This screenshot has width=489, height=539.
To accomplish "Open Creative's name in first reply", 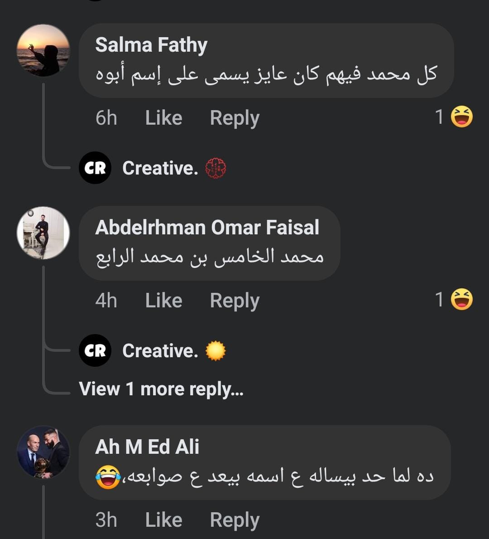I will [160, 168].
